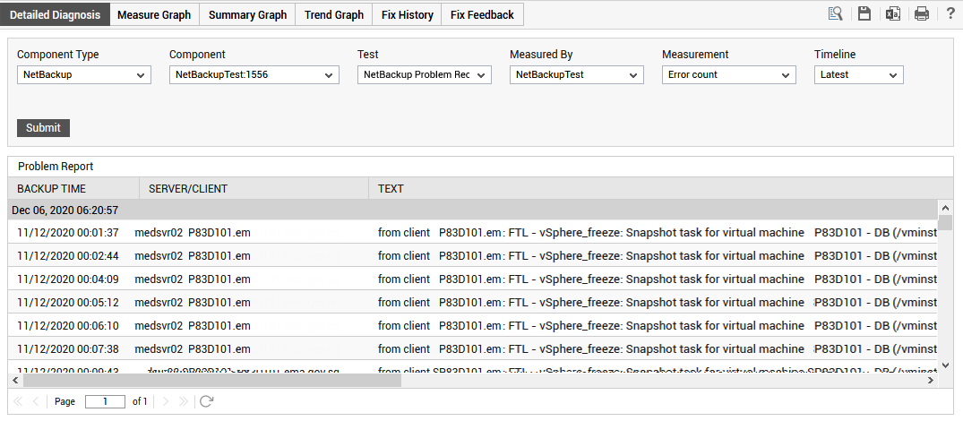Select the row with time 00:07:38
The width and height of the screenshot is (963, 421).
click(x=473, y=348)
